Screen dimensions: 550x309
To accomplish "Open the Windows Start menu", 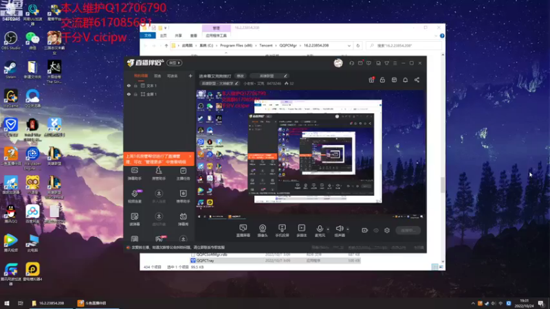I will [x=7, y=303].
